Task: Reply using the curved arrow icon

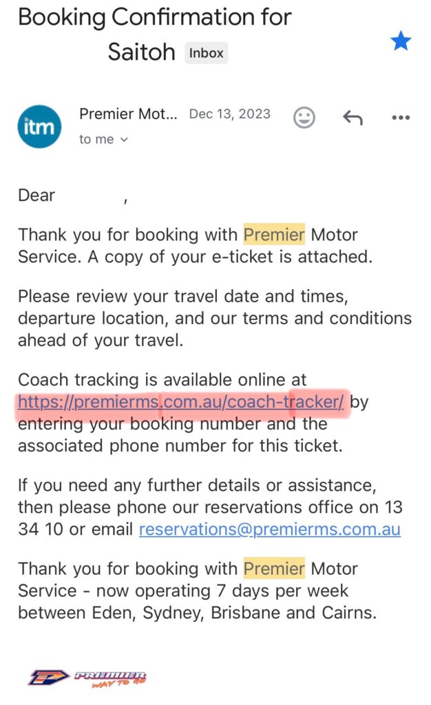Action: 353,118
